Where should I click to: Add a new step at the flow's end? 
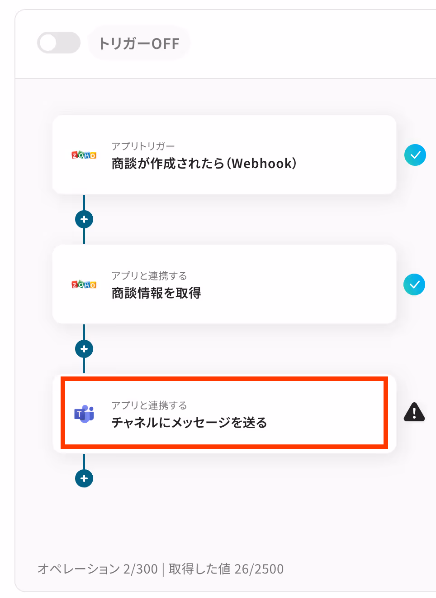click(84, 478)
